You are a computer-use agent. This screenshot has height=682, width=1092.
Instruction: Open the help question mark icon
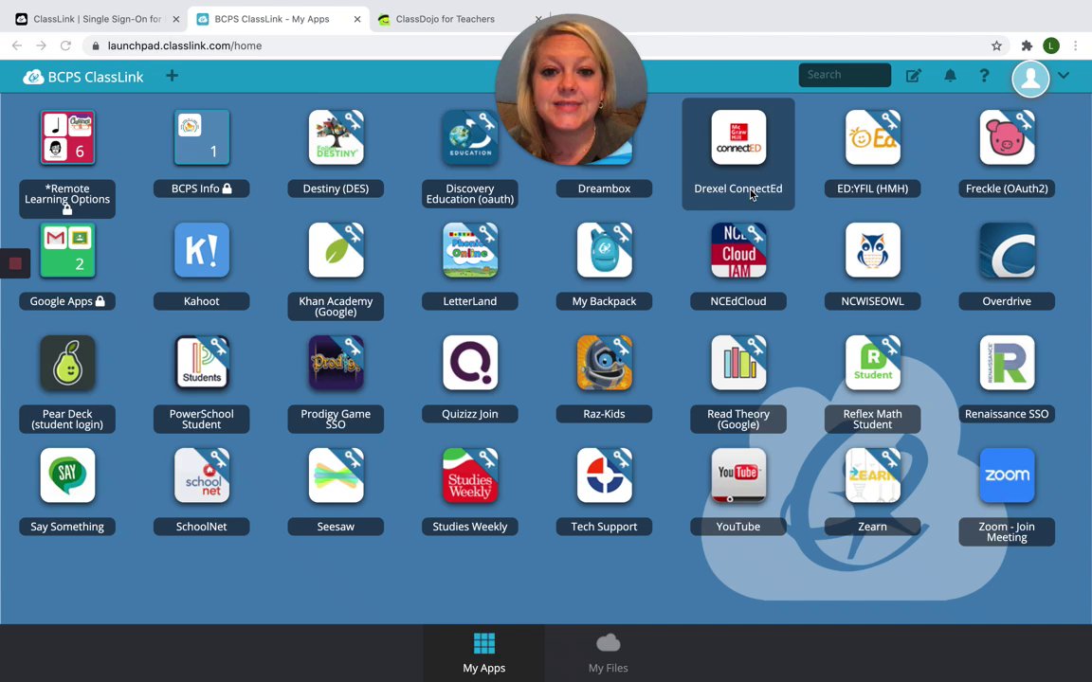tap(984, 76)
